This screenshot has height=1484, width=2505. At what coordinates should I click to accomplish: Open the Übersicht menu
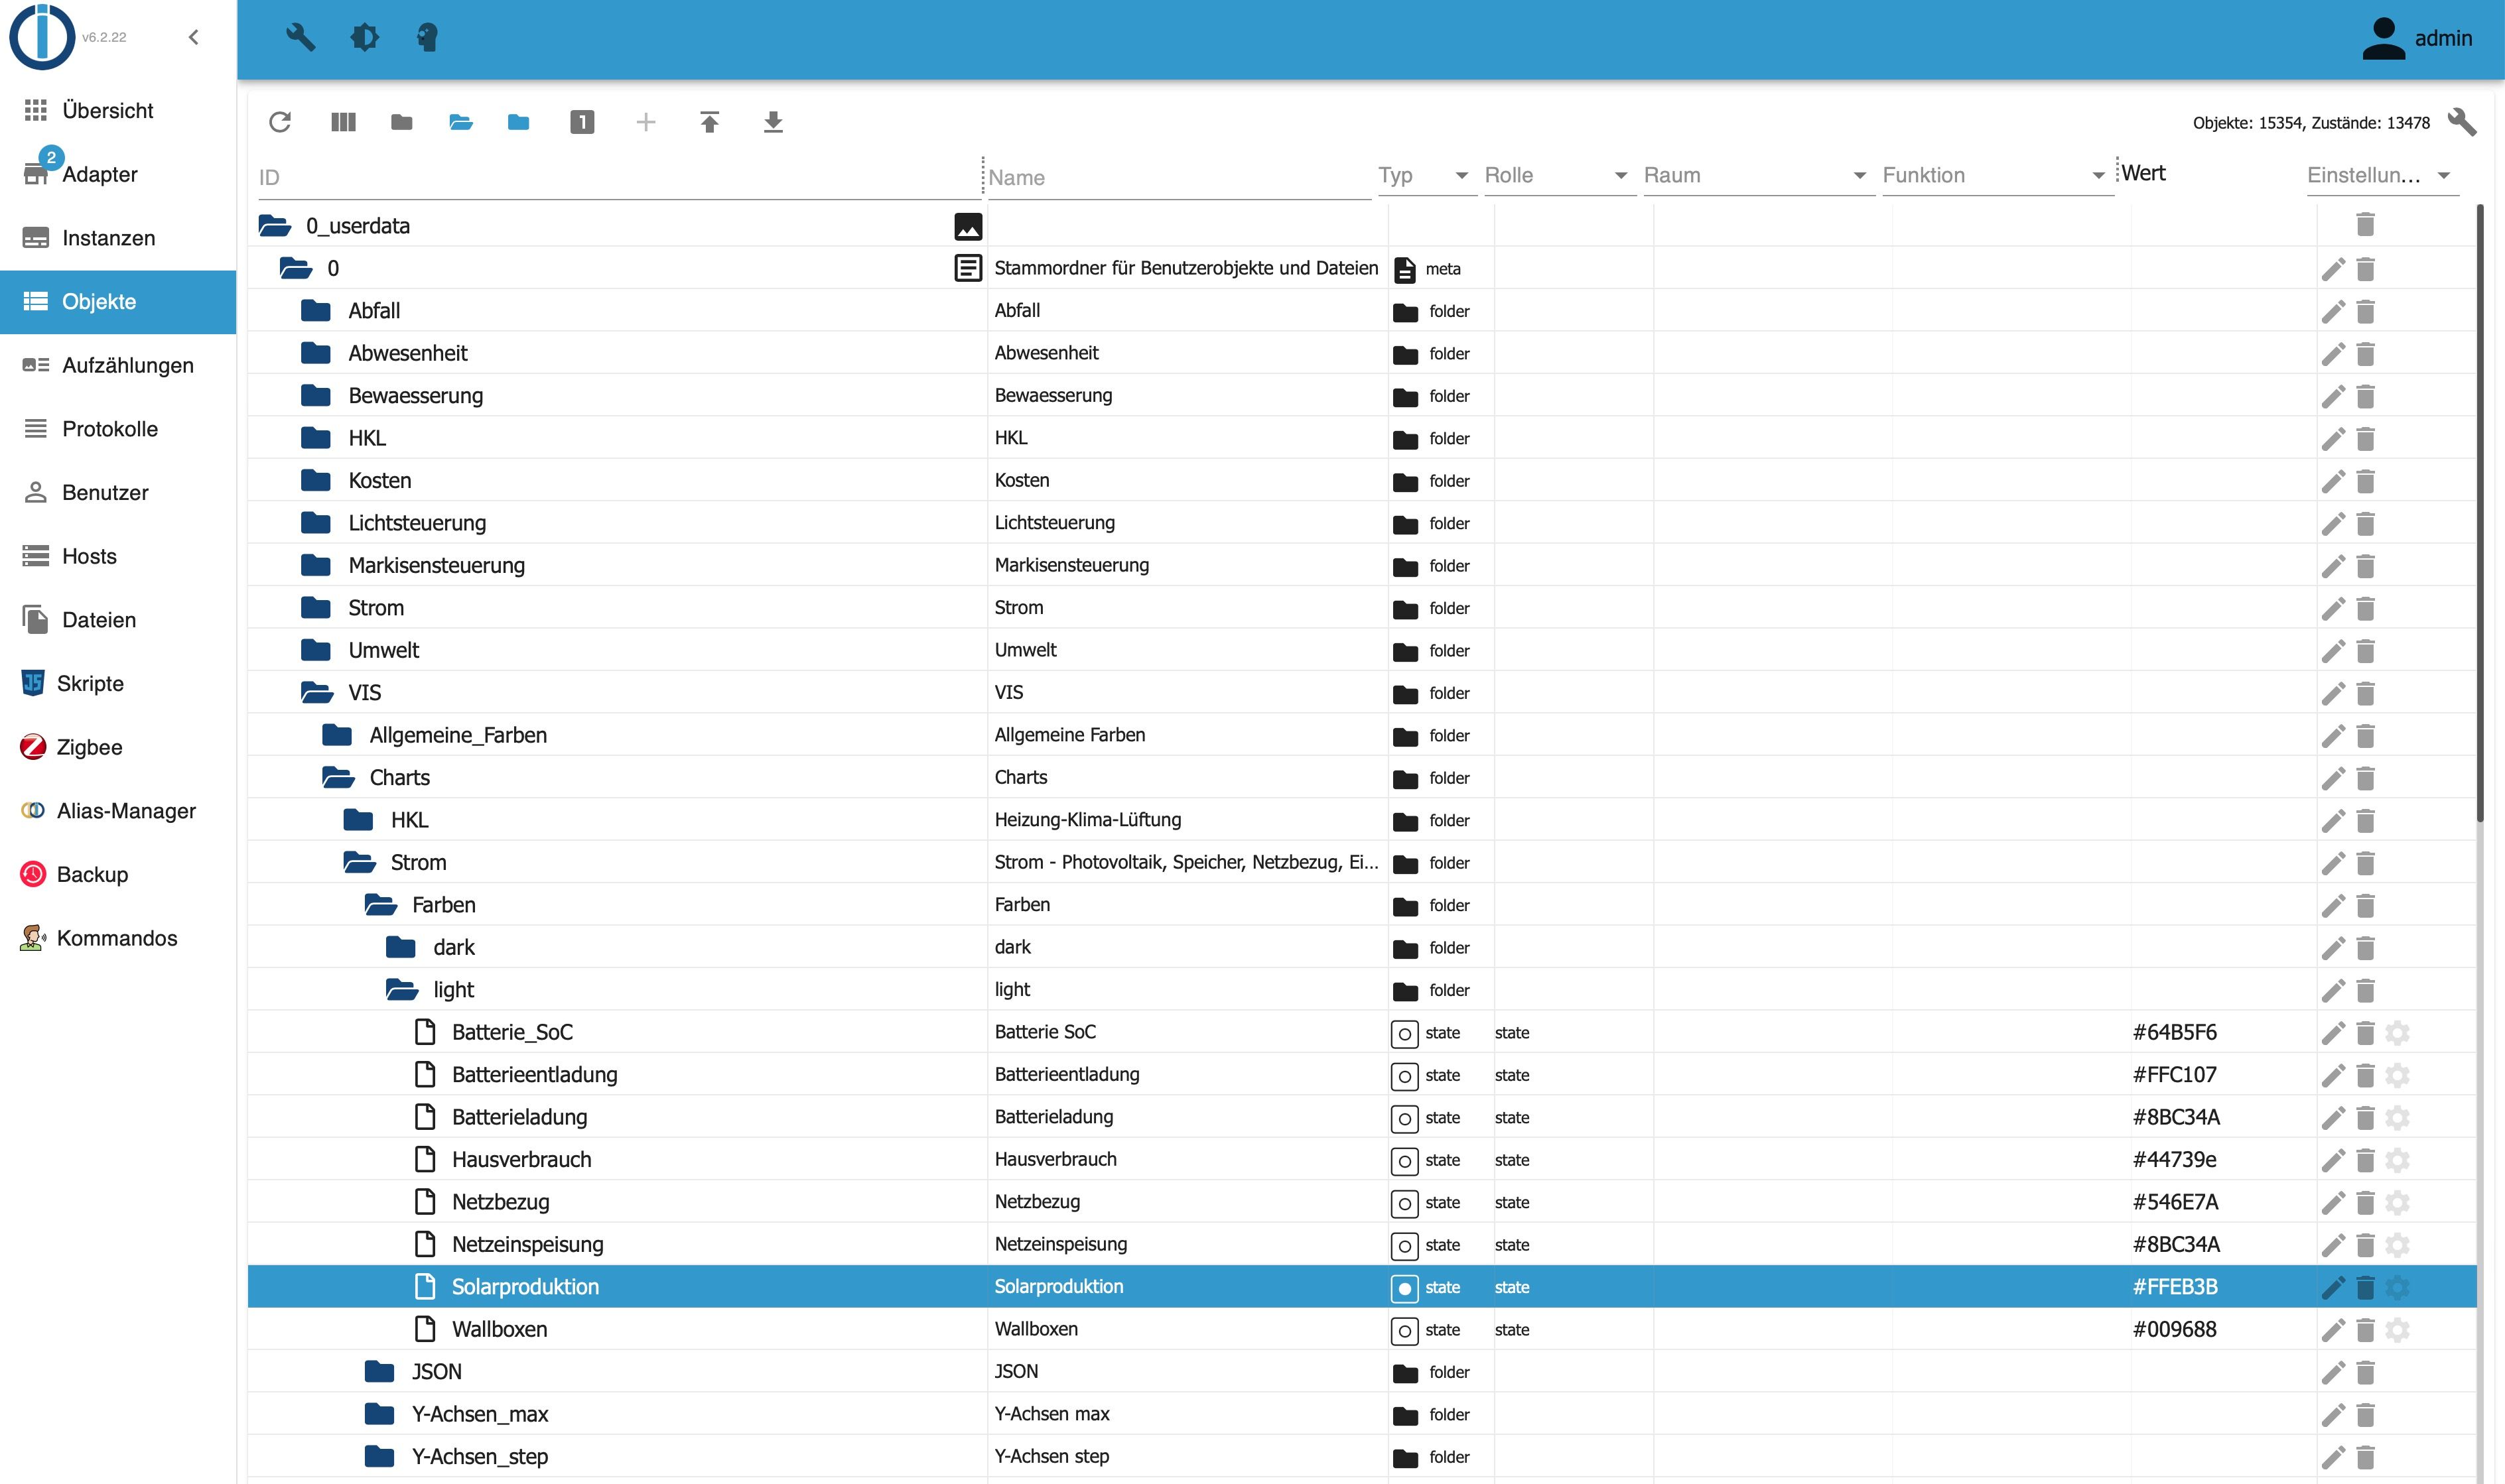tap(118, 110)
